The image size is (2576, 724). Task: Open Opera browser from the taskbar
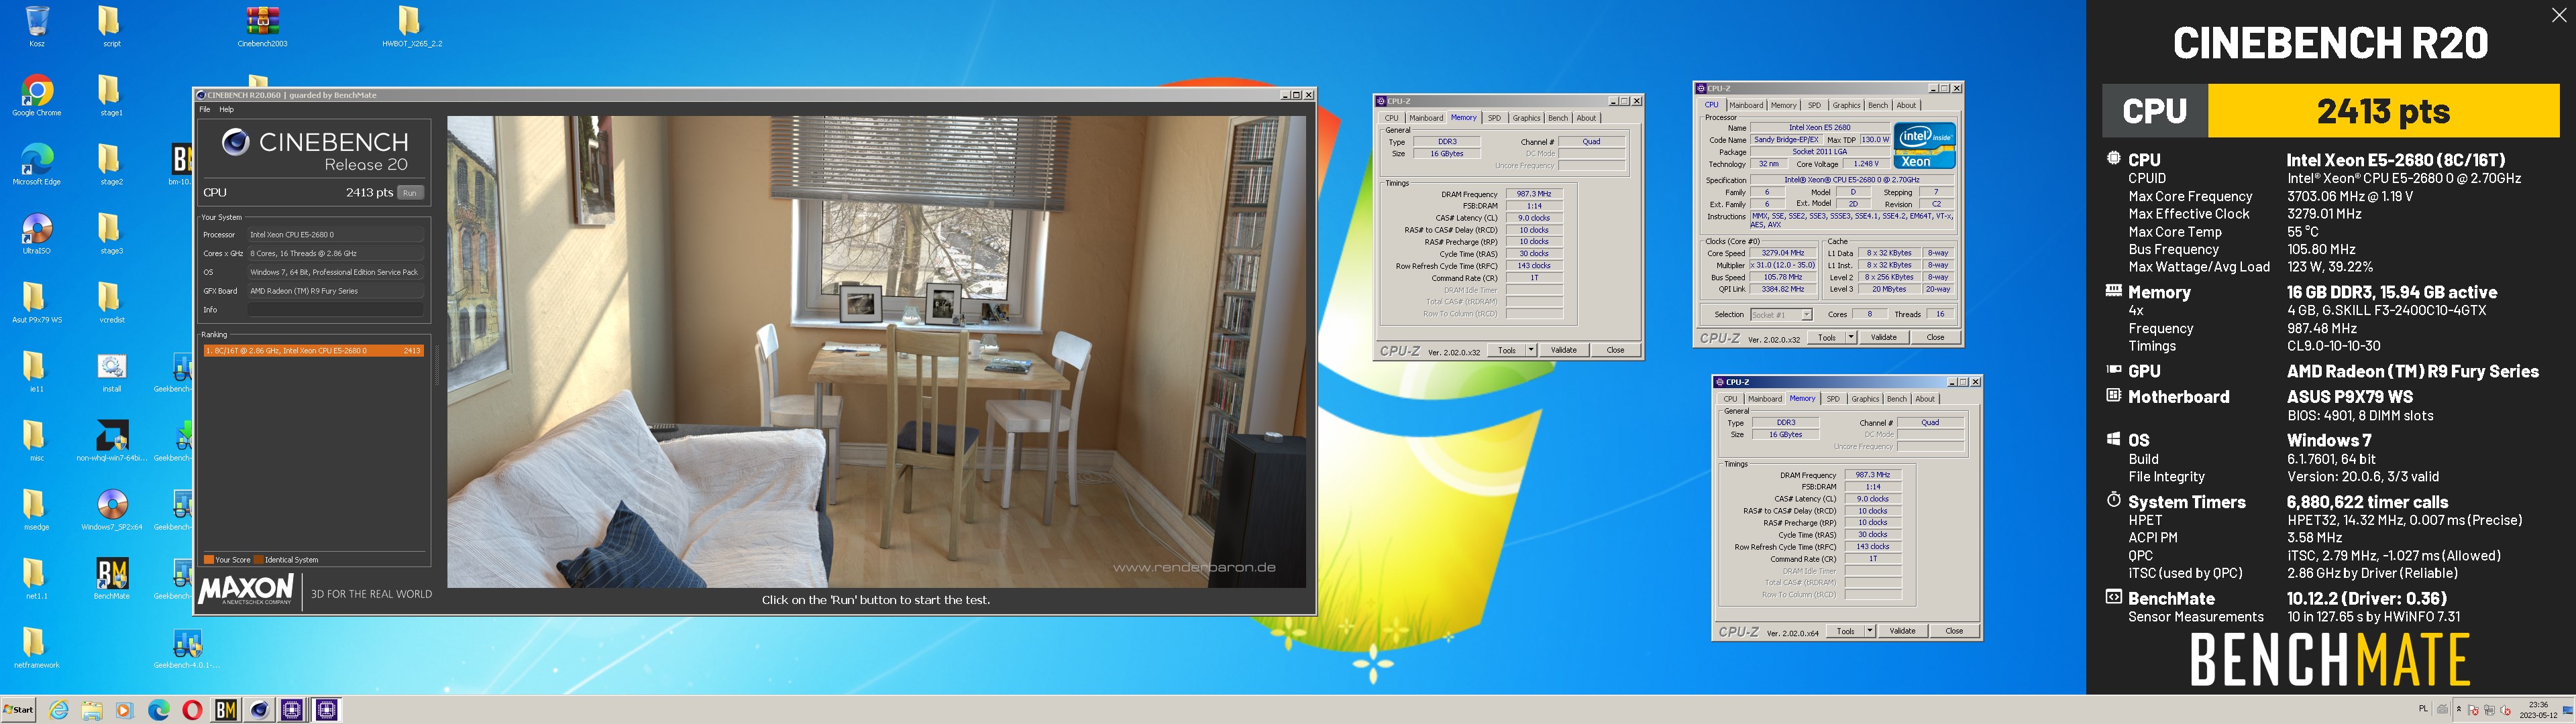click(x=192, y=710)
